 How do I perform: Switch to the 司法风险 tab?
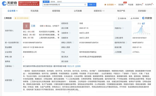point(34,11)
